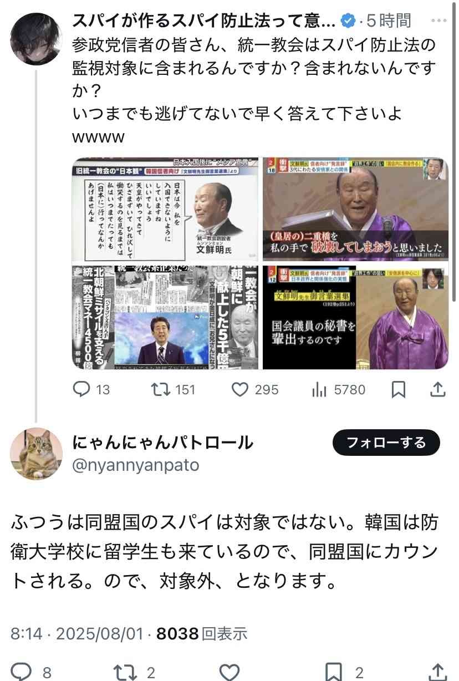Bookmark the original post with images
Image resolution: width=459 pixels, height=681 pixels.
[398, 390]
